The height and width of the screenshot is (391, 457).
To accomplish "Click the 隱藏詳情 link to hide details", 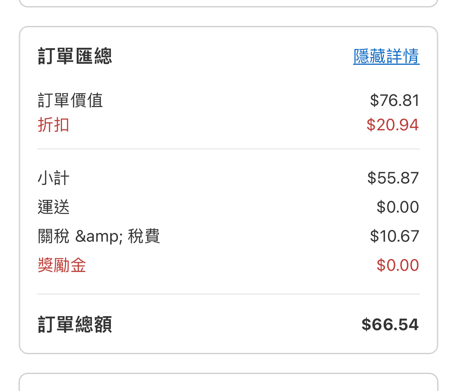I will (386, 57).
